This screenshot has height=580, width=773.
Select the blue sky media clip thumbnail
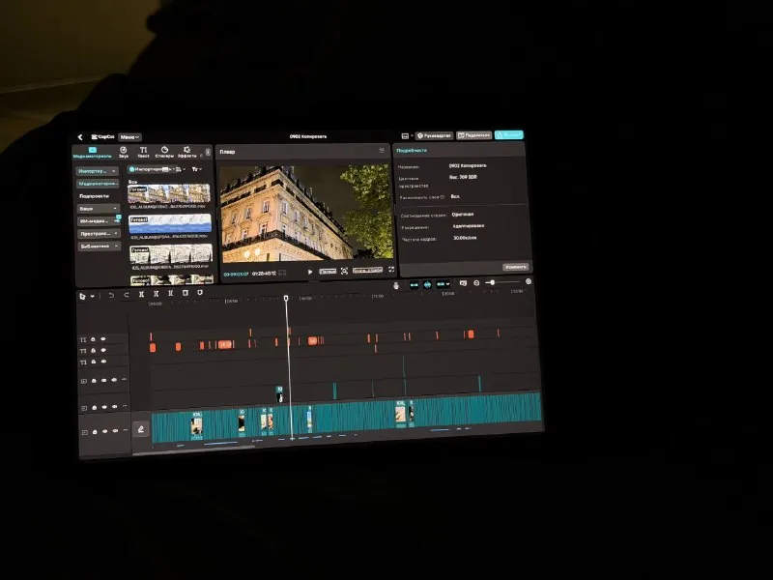(x=170, y=224)
